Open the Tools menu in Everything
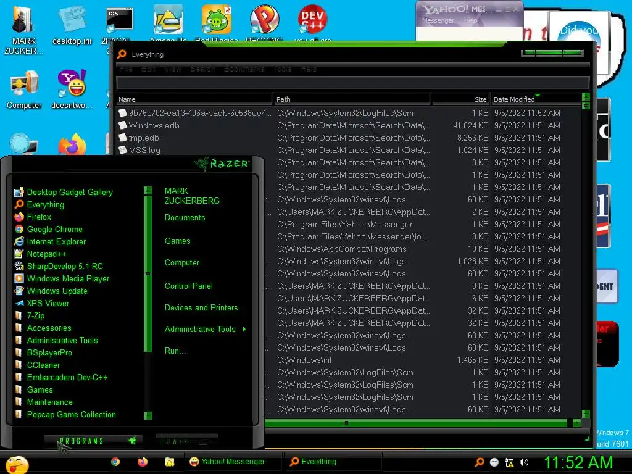 point(283,69)
